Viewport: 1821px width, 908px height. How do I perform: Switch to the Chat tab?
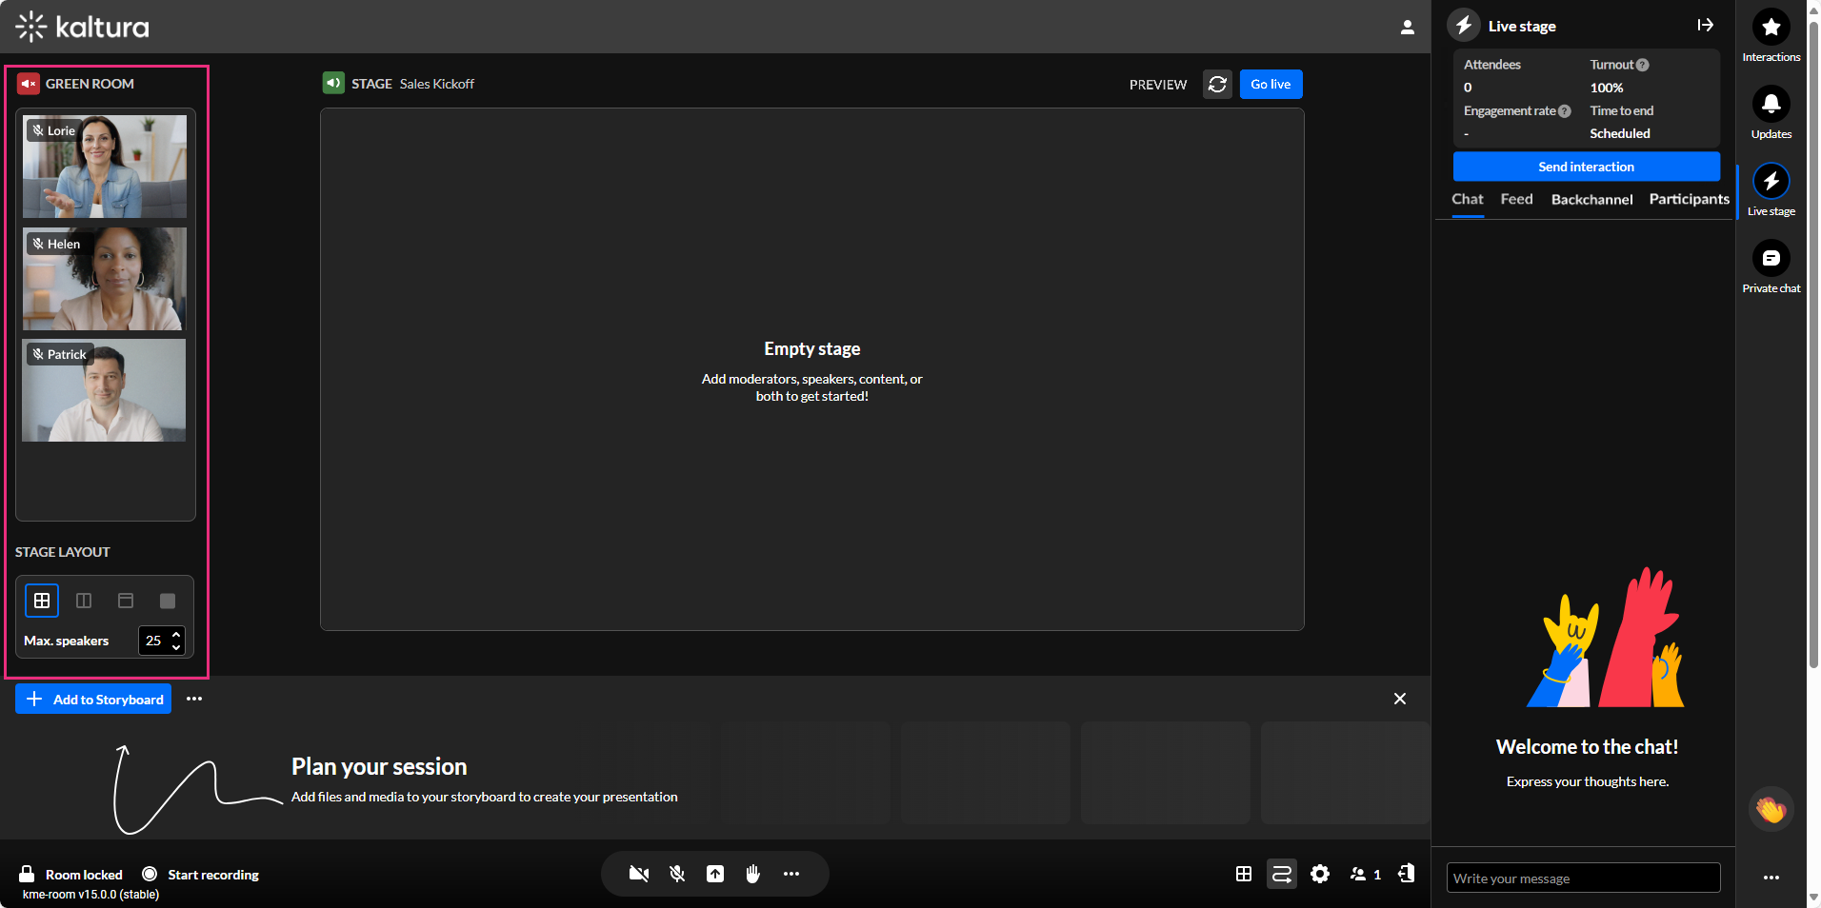1468,199
